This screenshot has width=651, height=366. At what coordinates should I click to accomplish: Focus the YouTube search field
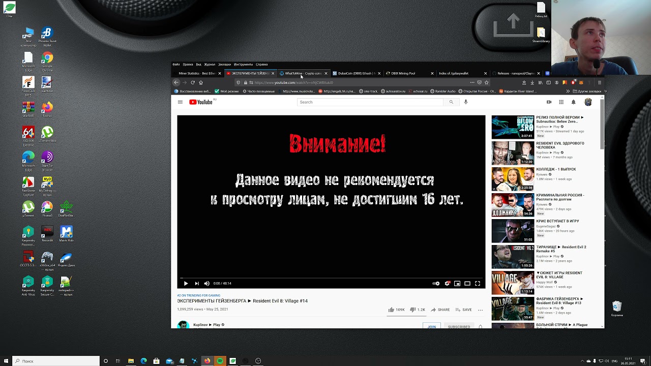click(x=370, y=102)
